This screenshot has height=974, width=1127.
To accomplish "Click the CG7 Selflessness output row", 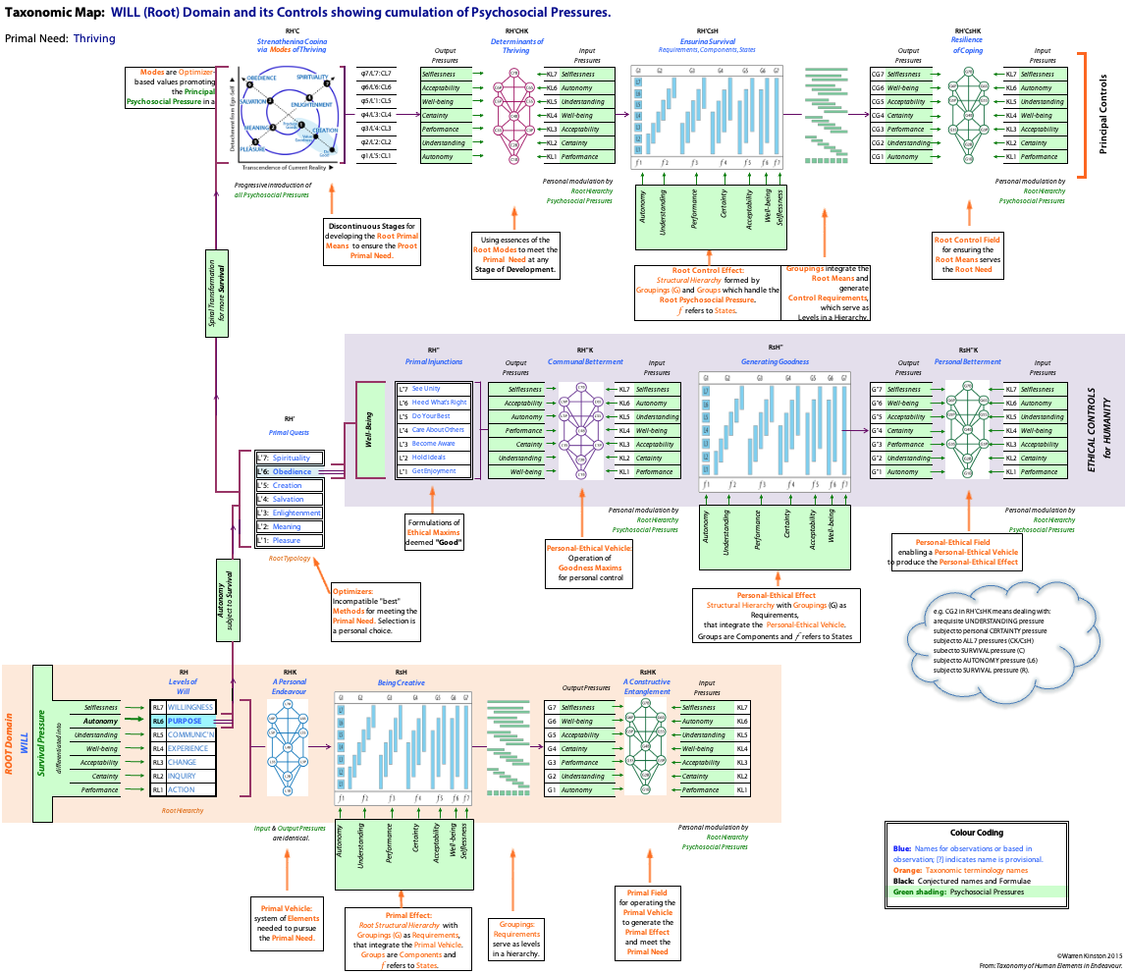I will tap(903, 74).
